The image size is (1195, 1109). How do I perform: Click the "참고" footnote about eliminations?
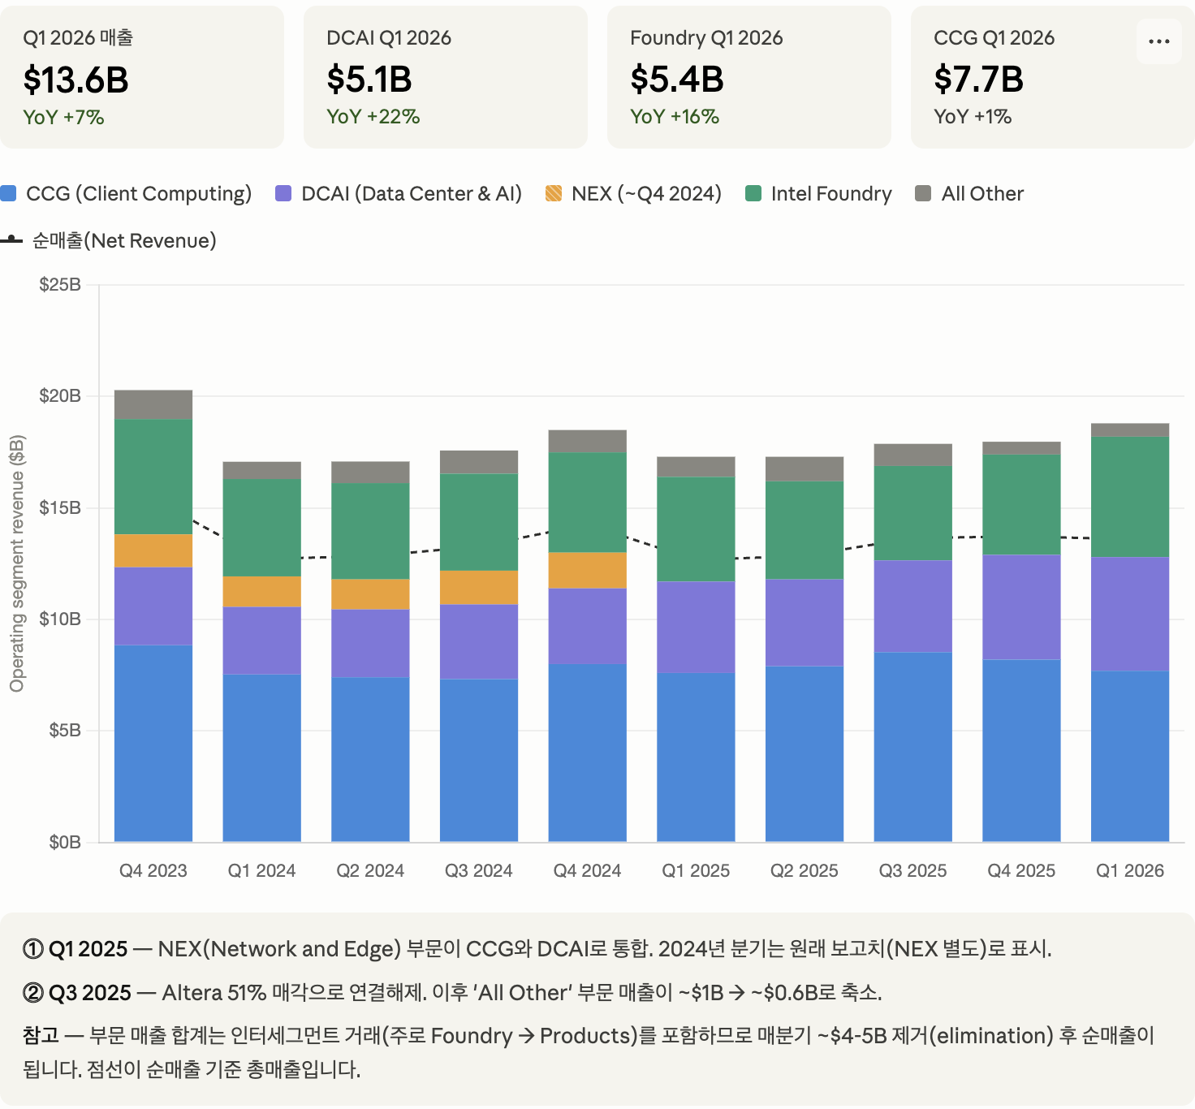click(589, 1052)
